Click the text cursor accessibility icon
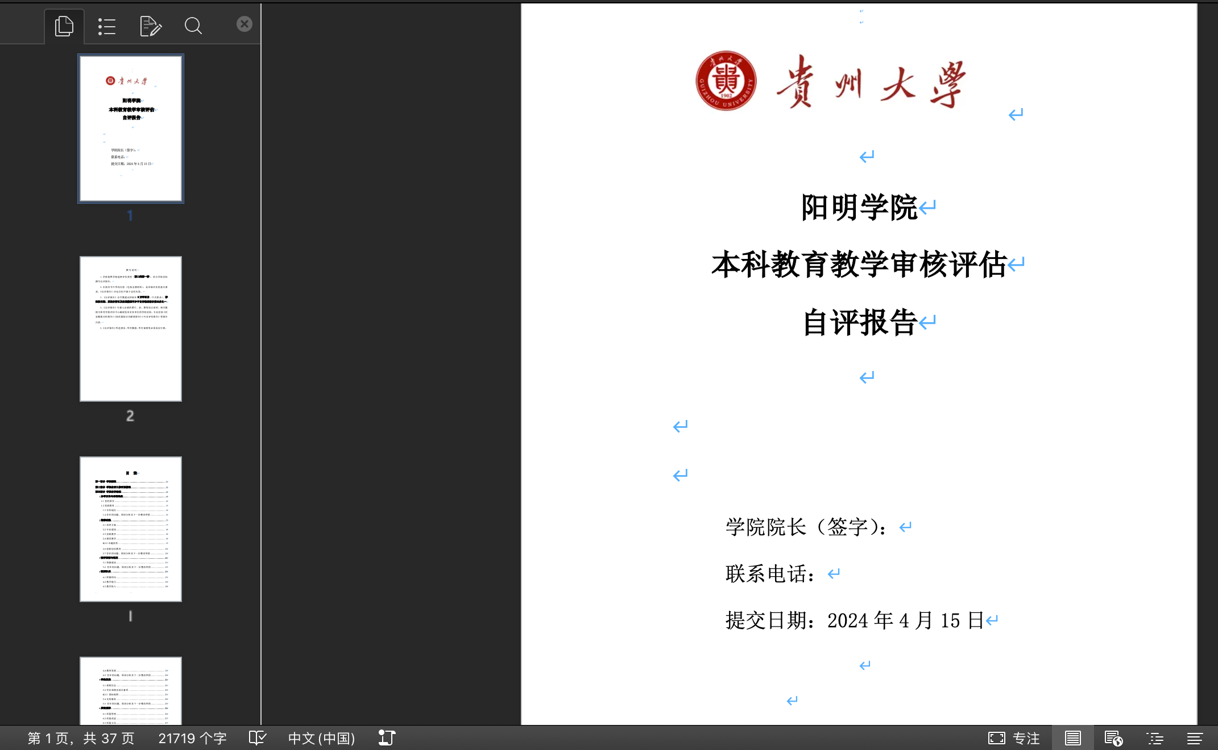The height and width of the screenshot is (750, 1218). [387, 738]
